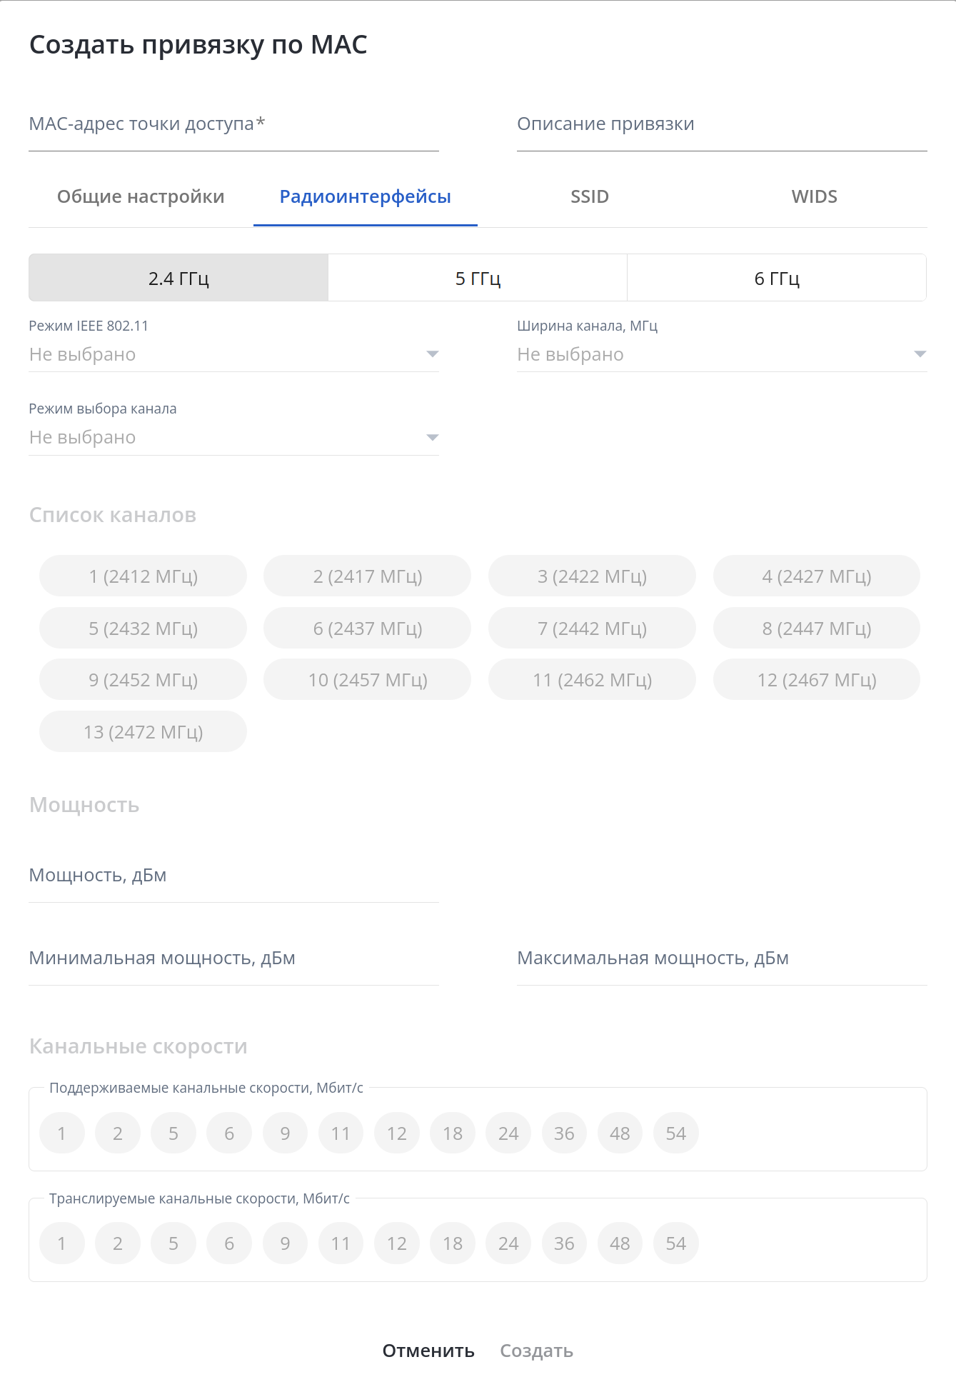956x1382 pixels.
Task: Click the Отменить button
Action: tap(428, 1351)
